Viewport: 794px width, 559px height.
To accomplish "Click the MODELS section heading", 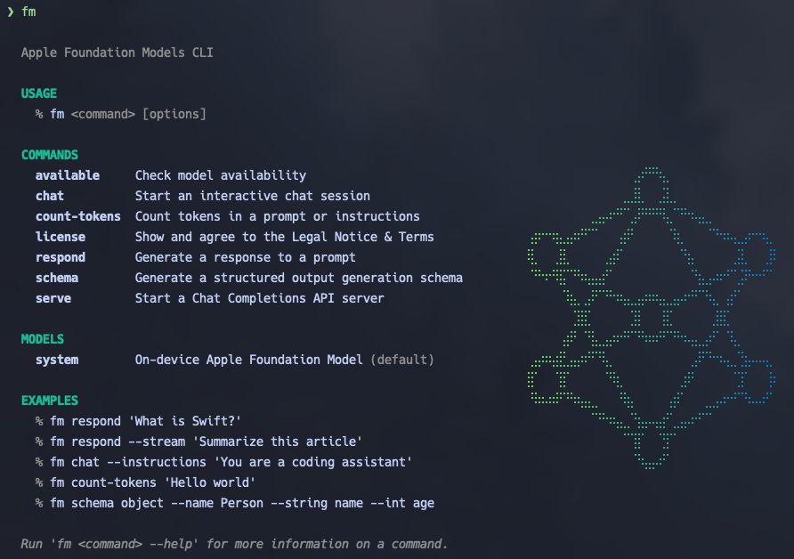I will point(43,339).
